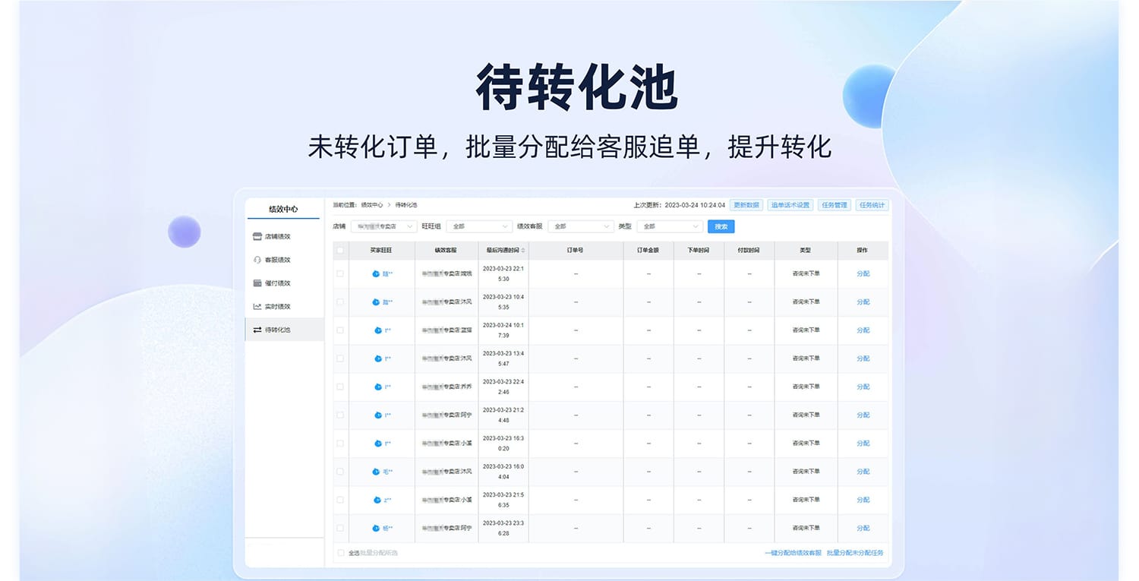Toggle the header select-all checkbox
Viewport: 1139px width, 581px height.
340,250
